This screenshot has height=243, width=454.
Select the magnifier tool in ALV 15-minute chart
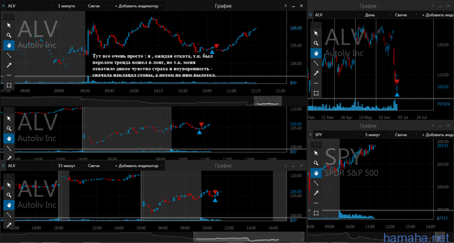coord(9,195)
